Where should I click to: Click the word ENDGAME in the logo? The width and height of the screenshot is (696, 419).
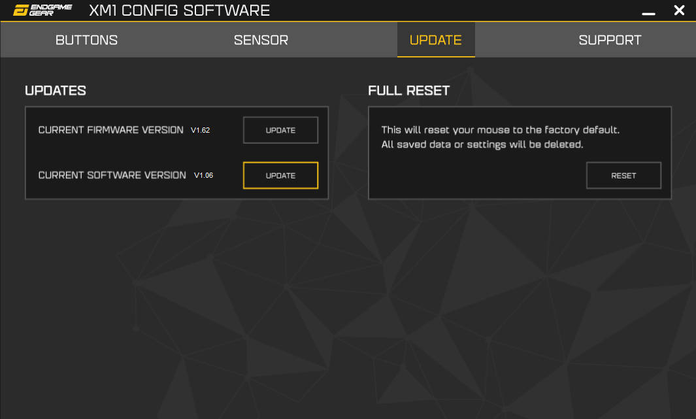coord(51,7)
